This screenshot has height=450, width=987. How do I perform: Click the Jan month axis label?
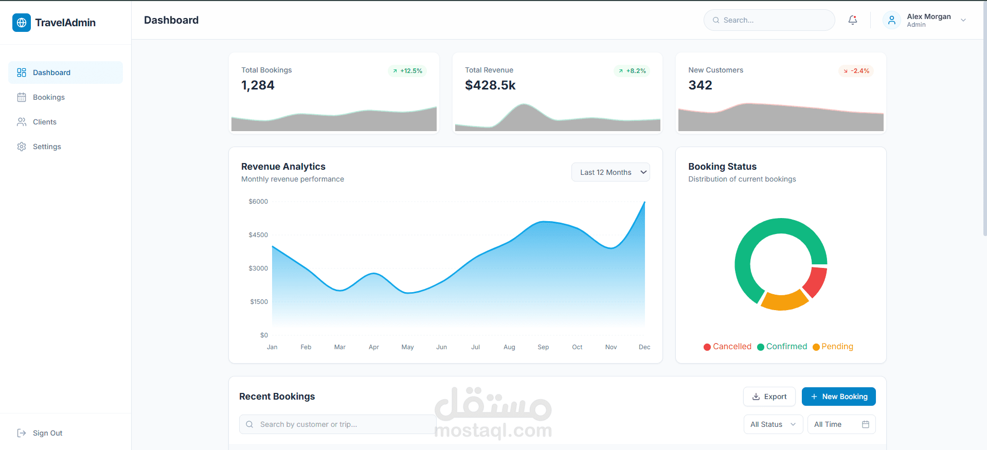272,347
